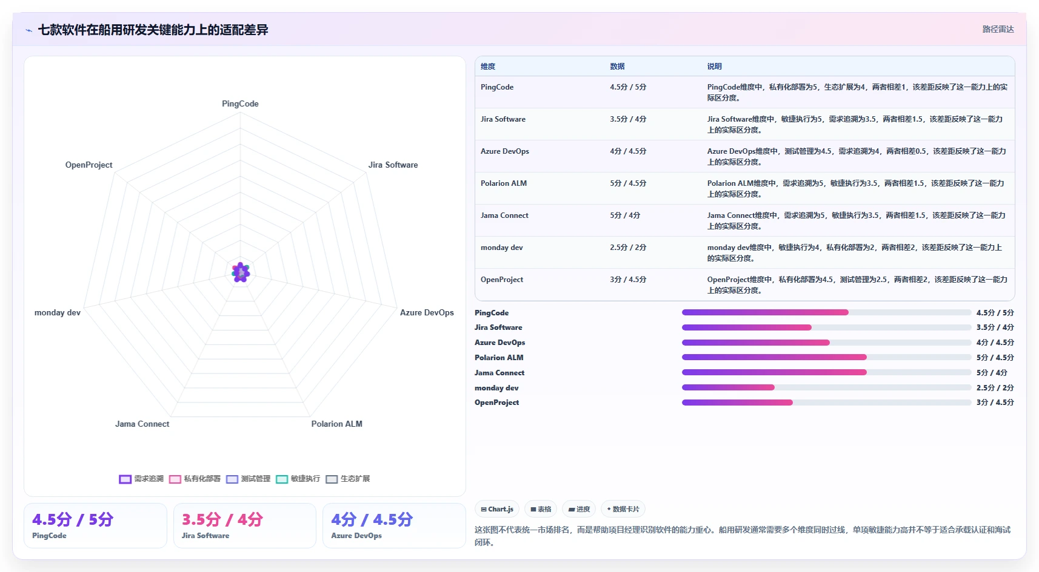Click the Jama Connect axis label on the radar chart
Viewport: 1039px width, 572px height.
142,424
